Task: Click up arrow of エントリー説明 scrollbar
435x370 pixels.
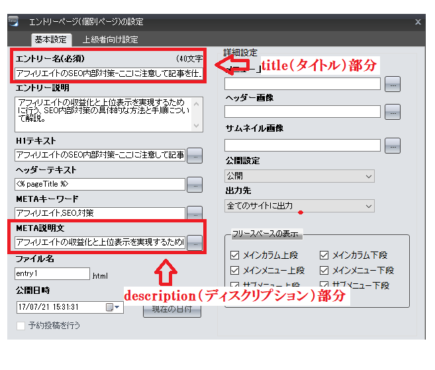Action: pyautogui.click(x=197, y=104)
